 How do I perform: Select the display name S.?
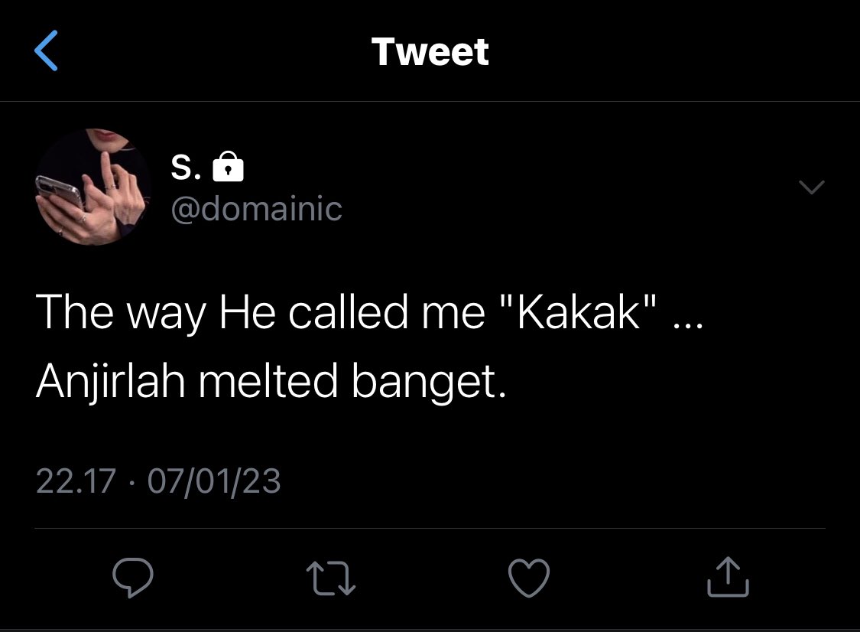pos(186,167)
